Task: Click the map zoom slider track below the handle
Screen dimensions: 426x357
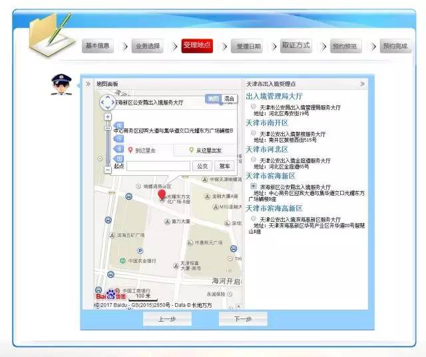Action: coord(108,148)
